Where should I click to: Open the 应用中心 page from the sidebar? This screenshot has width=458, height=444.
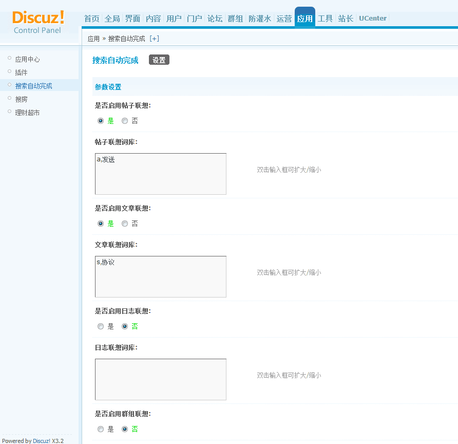(27, 59)
